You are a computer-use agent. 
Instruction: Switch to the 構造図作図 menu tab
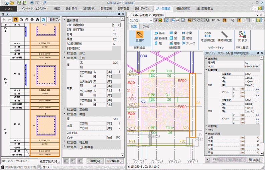click(x=183, y=8)
